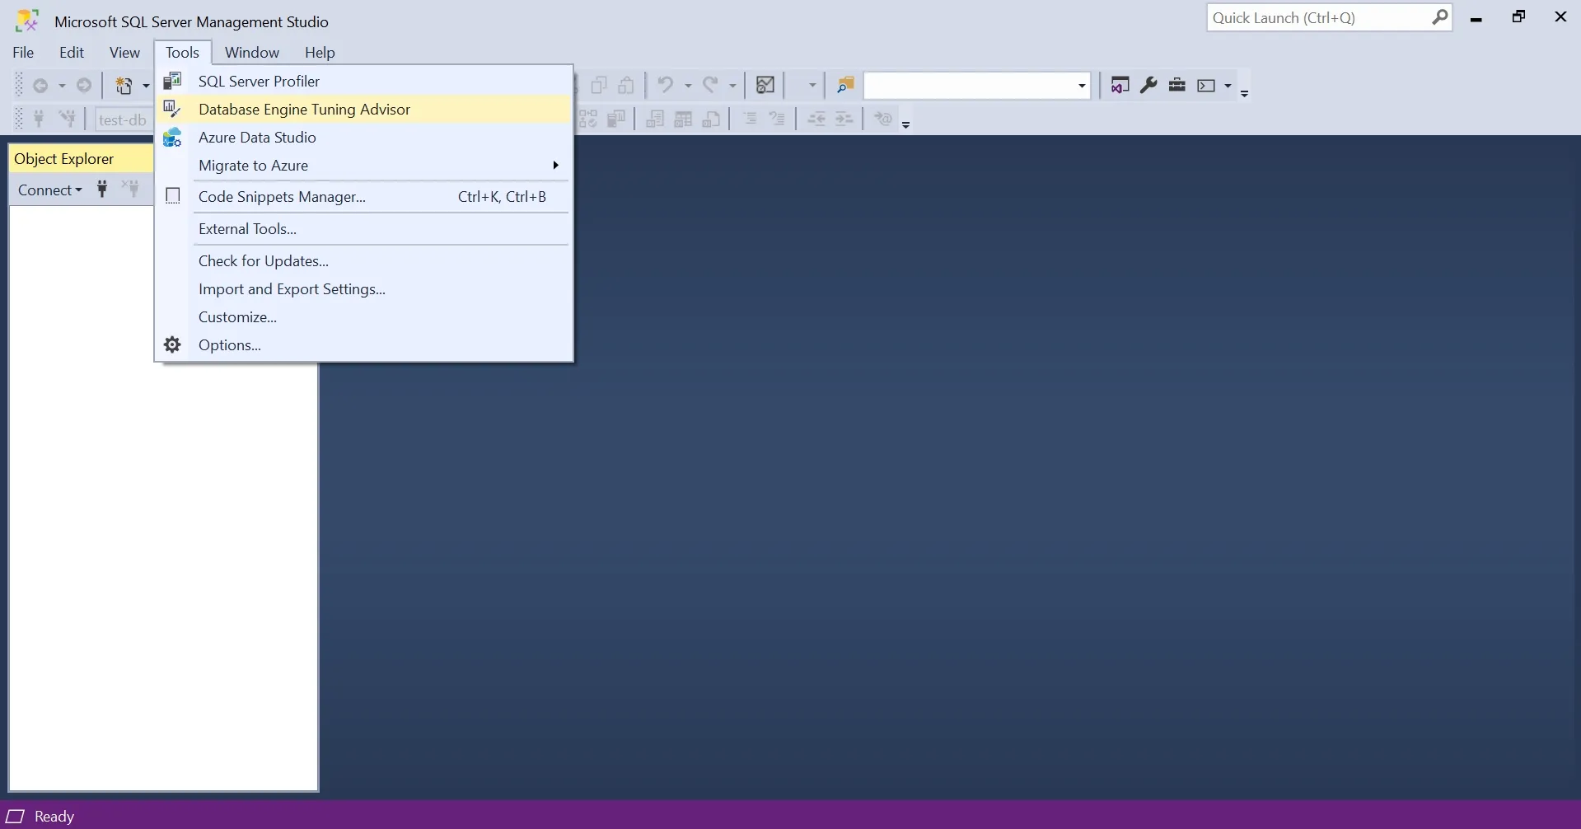Click the File menu

tap(23, 52)
